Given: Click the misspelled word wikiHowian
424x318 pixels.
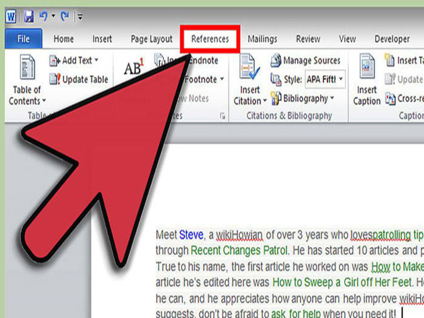Looking at the screenshot, I should [x=239, y=235].
